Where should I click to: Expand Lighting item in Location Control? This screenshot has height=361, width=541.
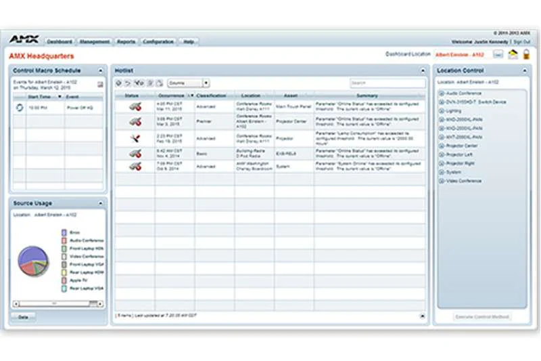pyautogui.click(x=442, y=111)
